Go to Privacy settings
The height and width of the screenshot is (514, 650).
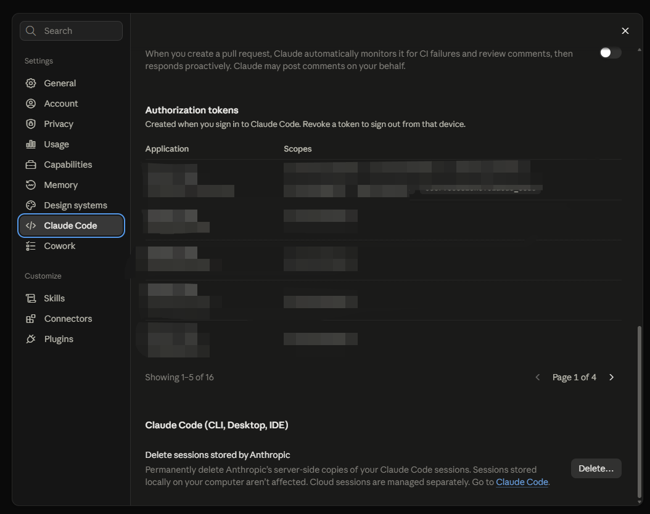click(72, 124)
